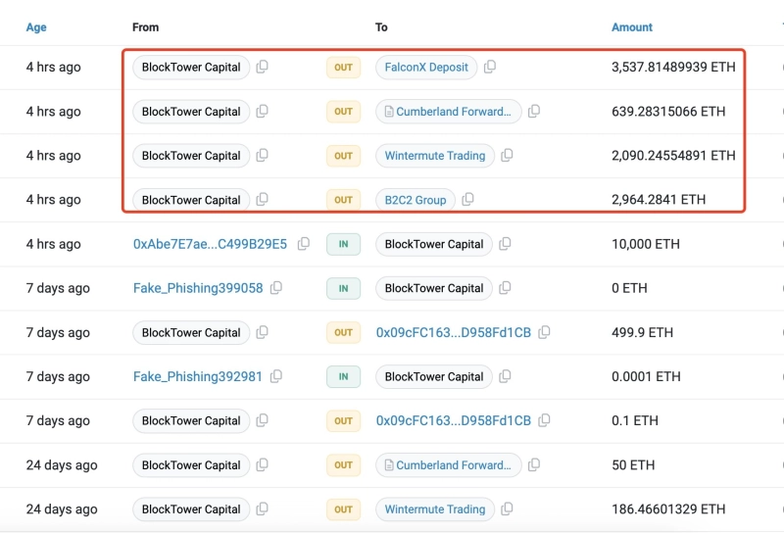Copy the 0xAbe7E7ae...C499B29E5 sender address
The width and height of the screenshot is (784, 533).
[x=304, y=244]
